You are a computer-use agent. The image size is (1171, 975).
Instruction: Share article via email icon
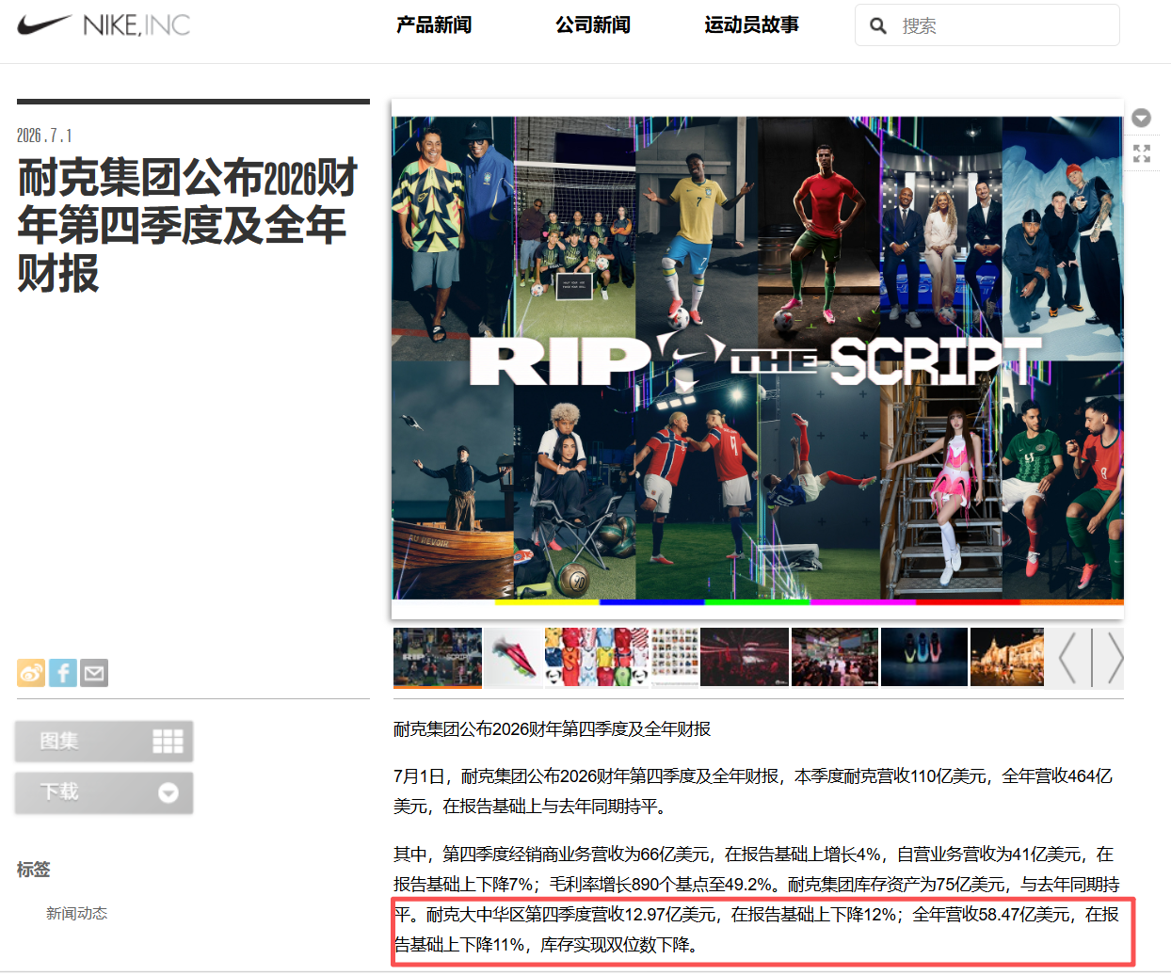coord(94,673)
